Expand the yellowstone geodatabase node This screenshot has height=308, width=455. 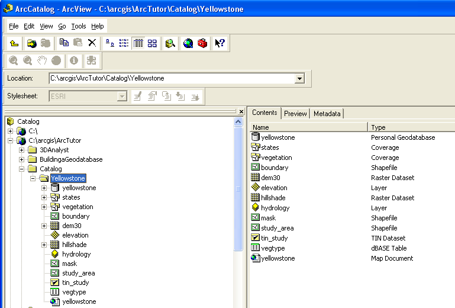44,188
